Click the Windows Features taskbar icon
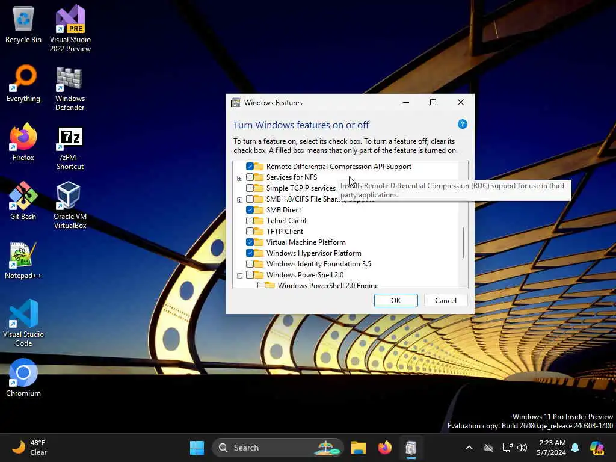This screenshot has width=616, height=462. point(411,448)
